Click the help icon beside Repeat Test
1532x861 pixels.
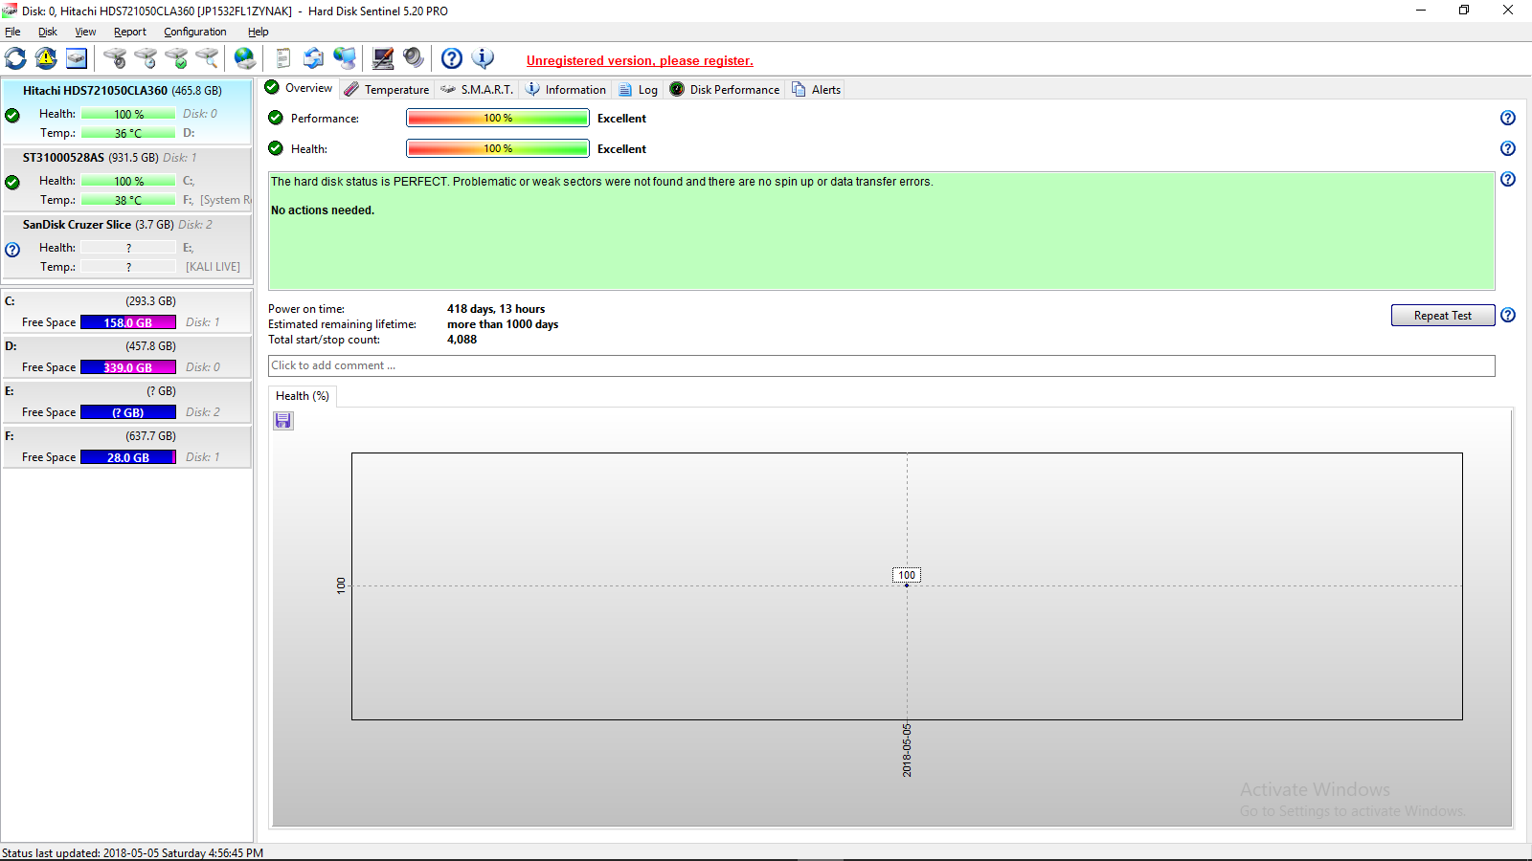(x=1508, y=316)
